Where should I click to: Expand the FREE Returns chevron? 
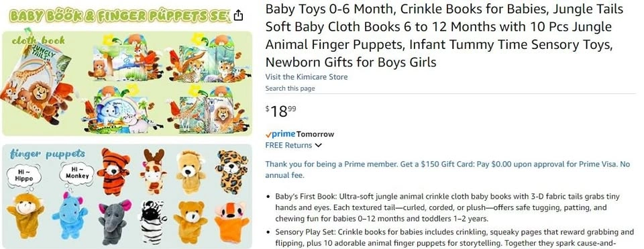pyautogui.click(x=318, y=145)
